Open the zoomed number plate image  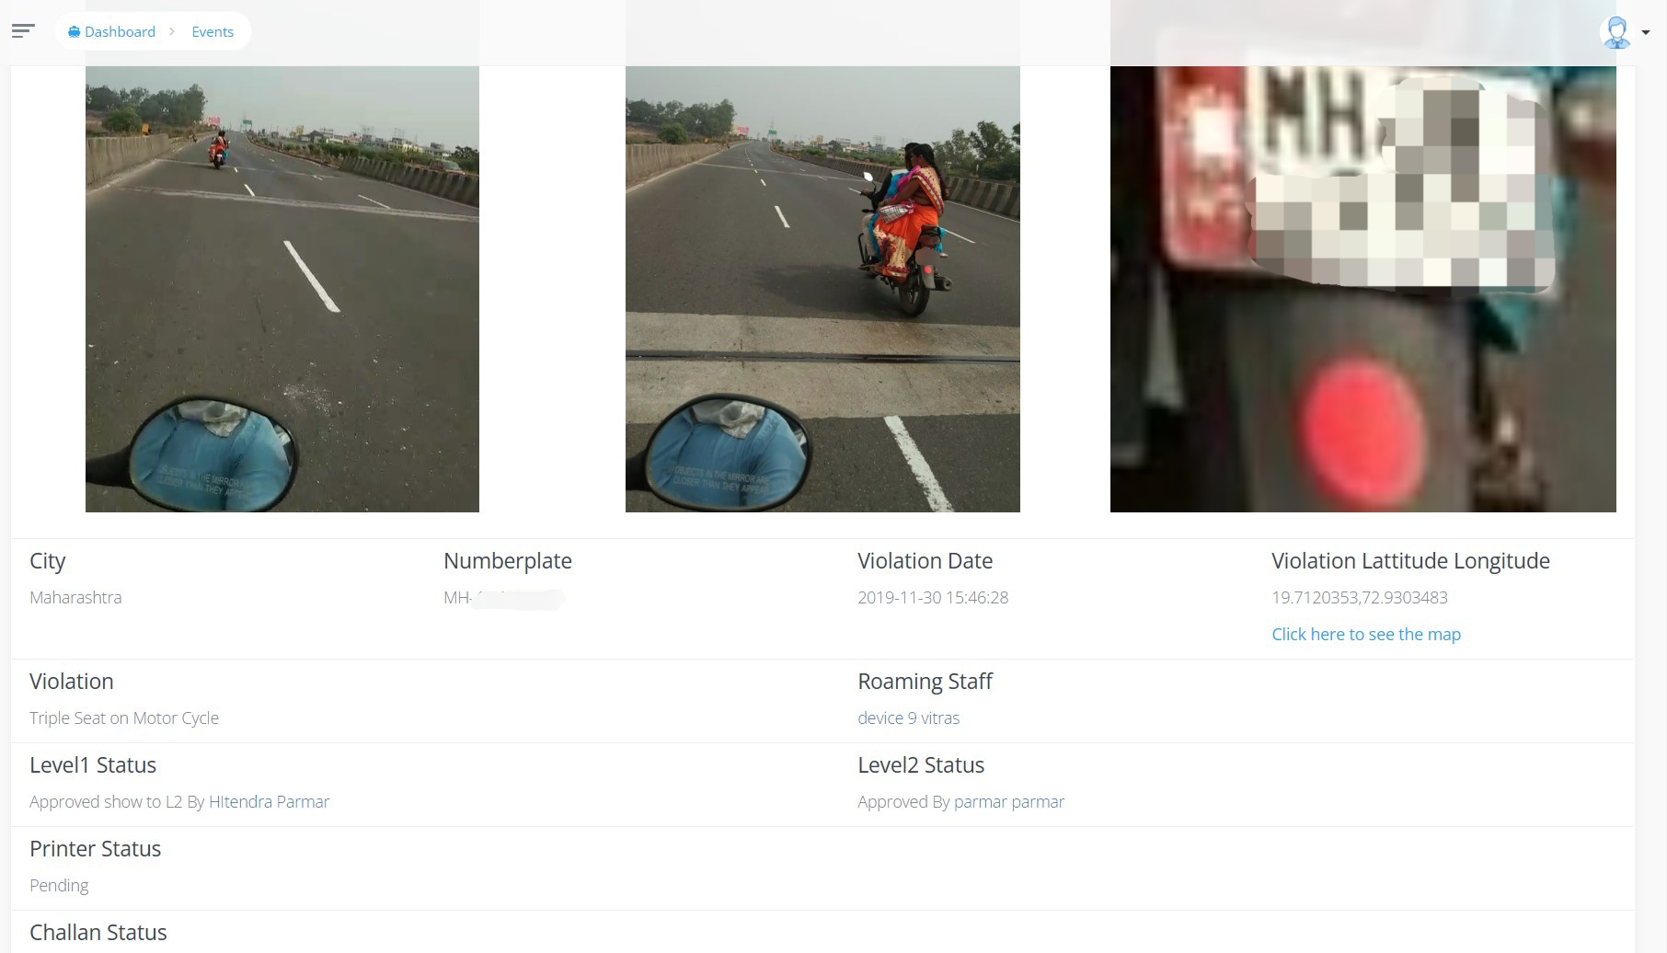pyautogui.click(x=1363, y=289)
